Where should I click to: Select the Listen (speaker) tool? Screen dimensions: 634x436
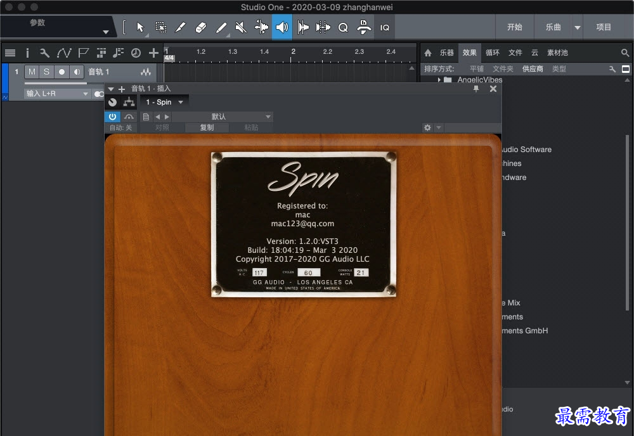click(282, 27)
